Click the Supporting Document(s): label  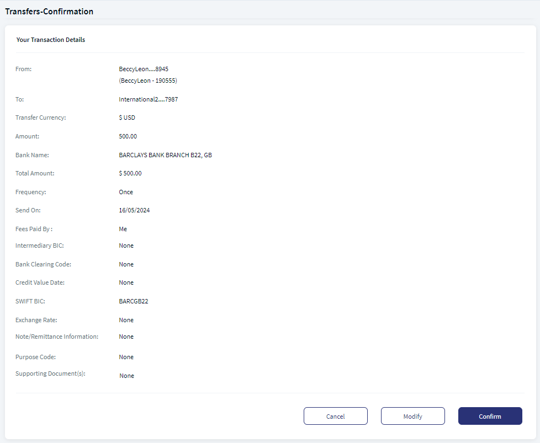point(50,373)
